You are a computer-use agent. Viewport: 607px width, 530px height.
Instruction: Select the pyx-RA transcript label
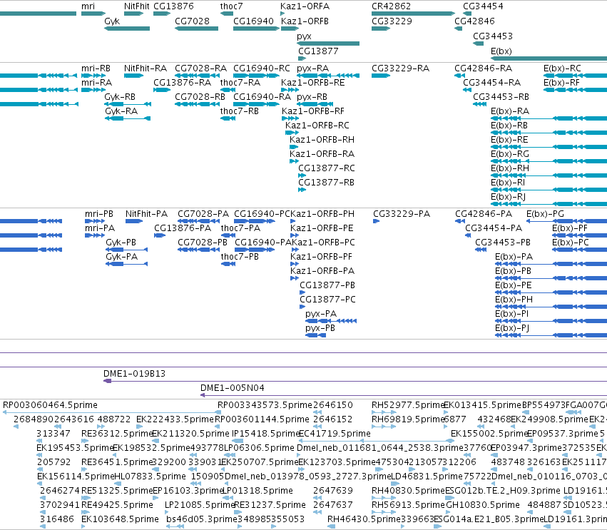point(313,68)
